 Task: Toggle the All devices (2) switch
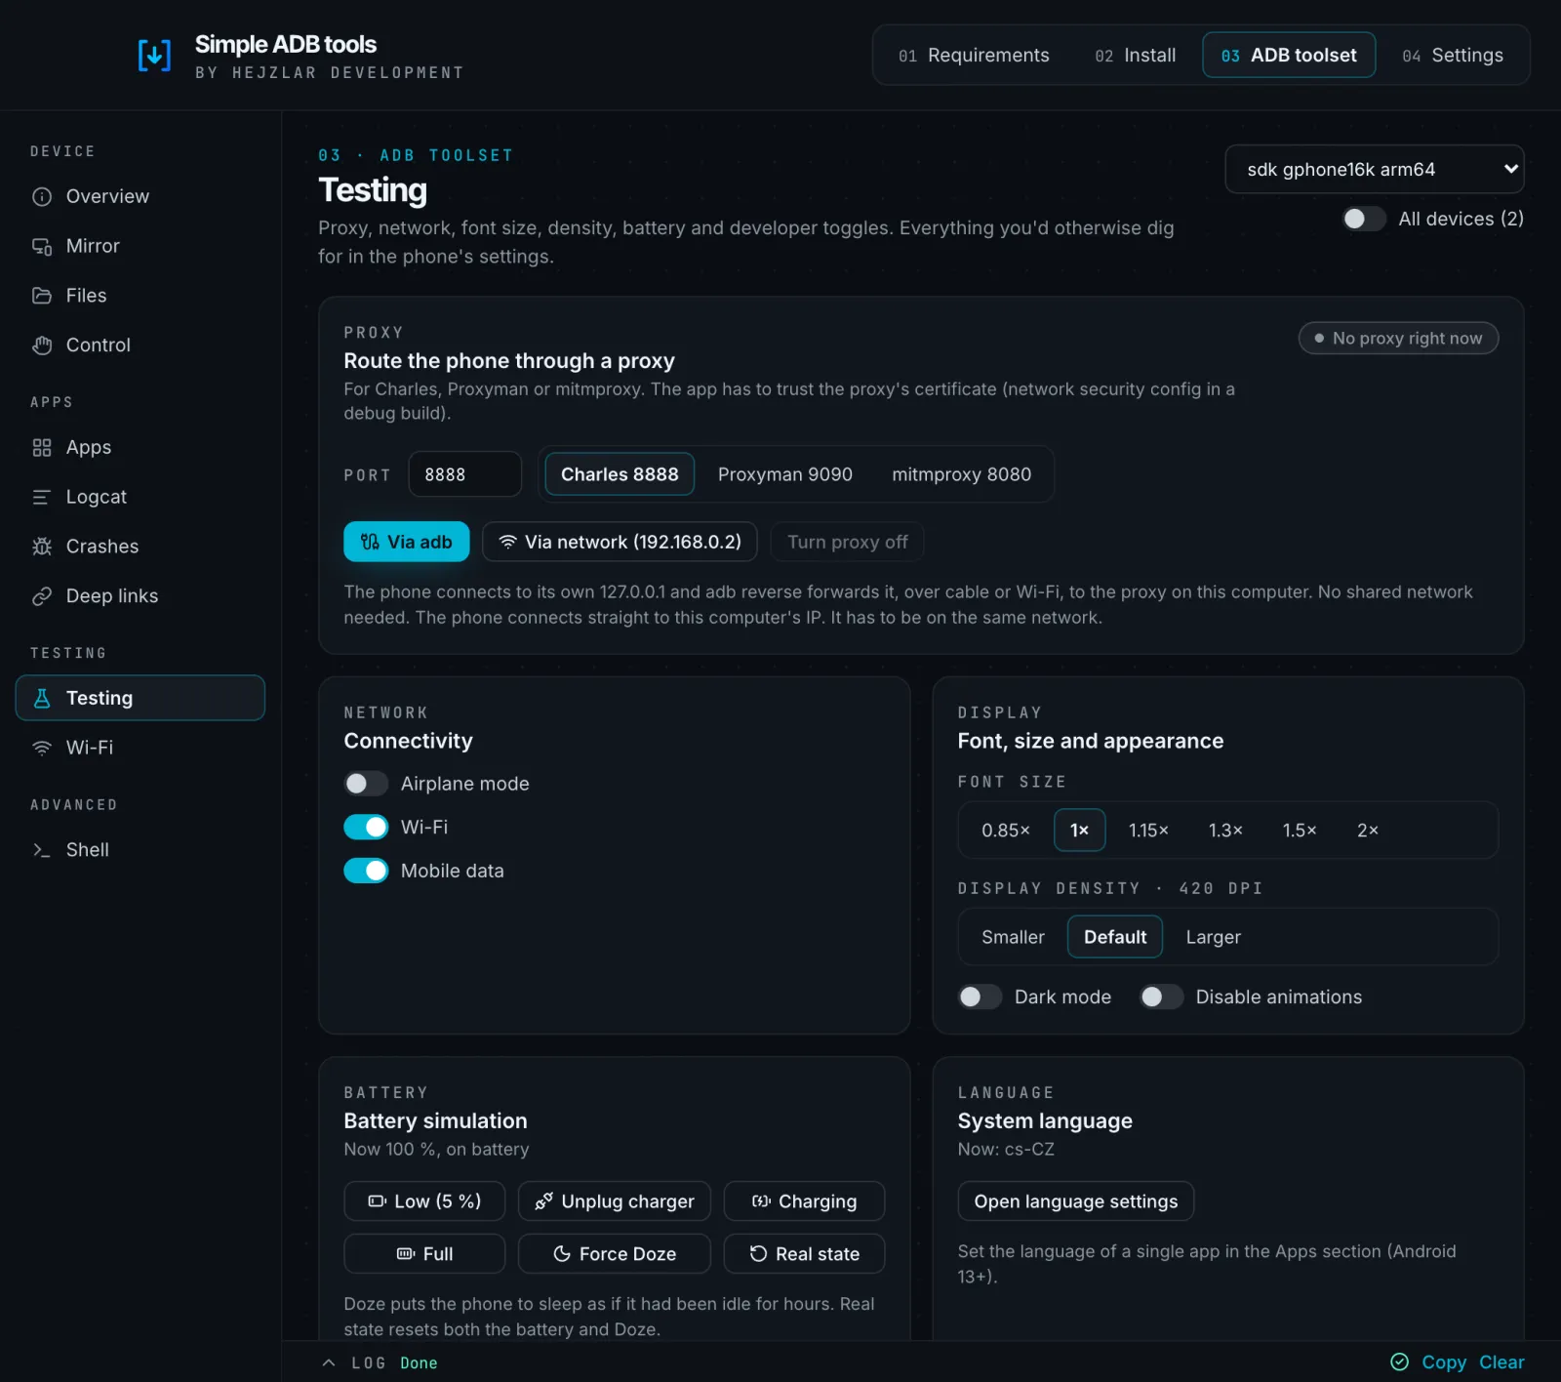(1363, 219)
